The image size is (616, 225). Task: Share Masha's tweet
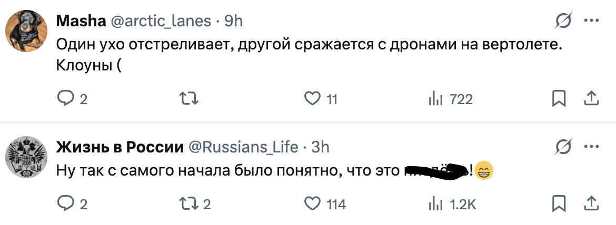(591, 98)
